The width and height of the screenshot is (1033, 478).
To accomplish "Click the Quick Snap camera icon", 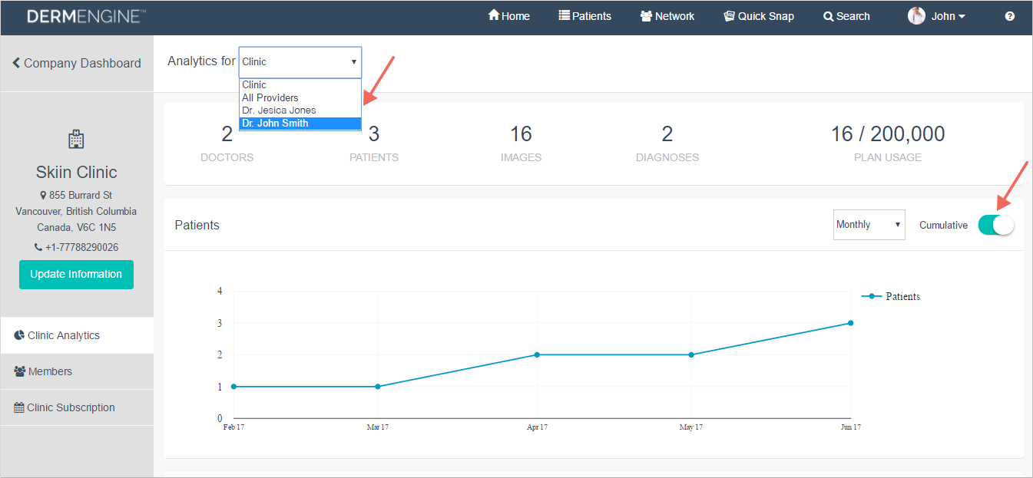I will [x=729, y=16].
